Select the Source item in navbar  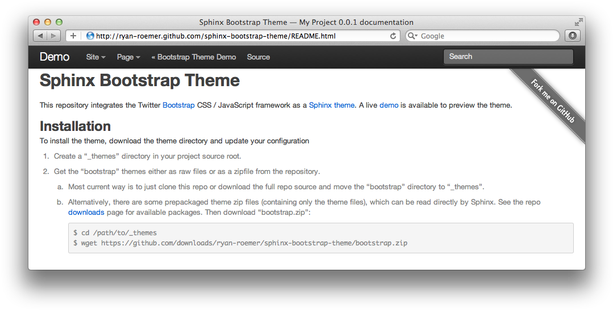258,57
